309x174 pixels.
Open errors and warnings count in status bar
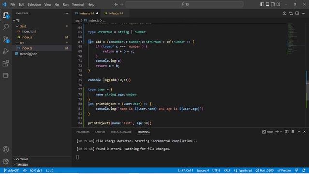(x=36, y=170)
